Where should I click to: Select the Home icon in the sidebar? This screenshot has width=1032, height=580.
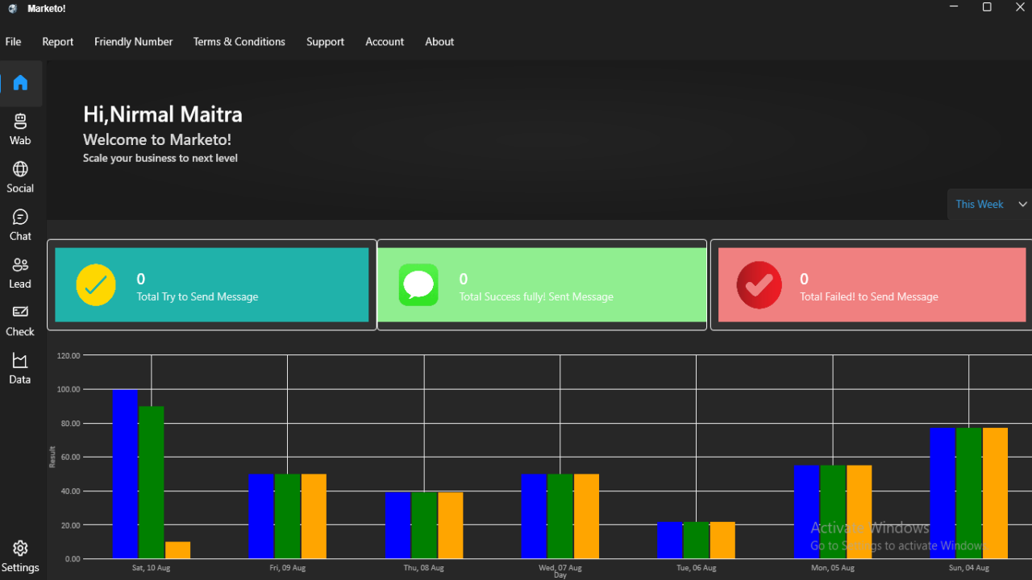click(x=20, y=82)
